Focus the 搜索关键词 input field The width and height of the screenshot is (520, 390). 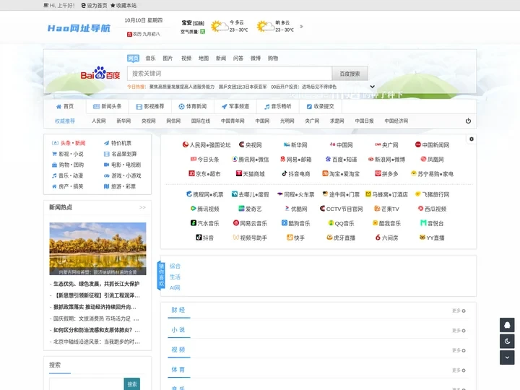230,74
